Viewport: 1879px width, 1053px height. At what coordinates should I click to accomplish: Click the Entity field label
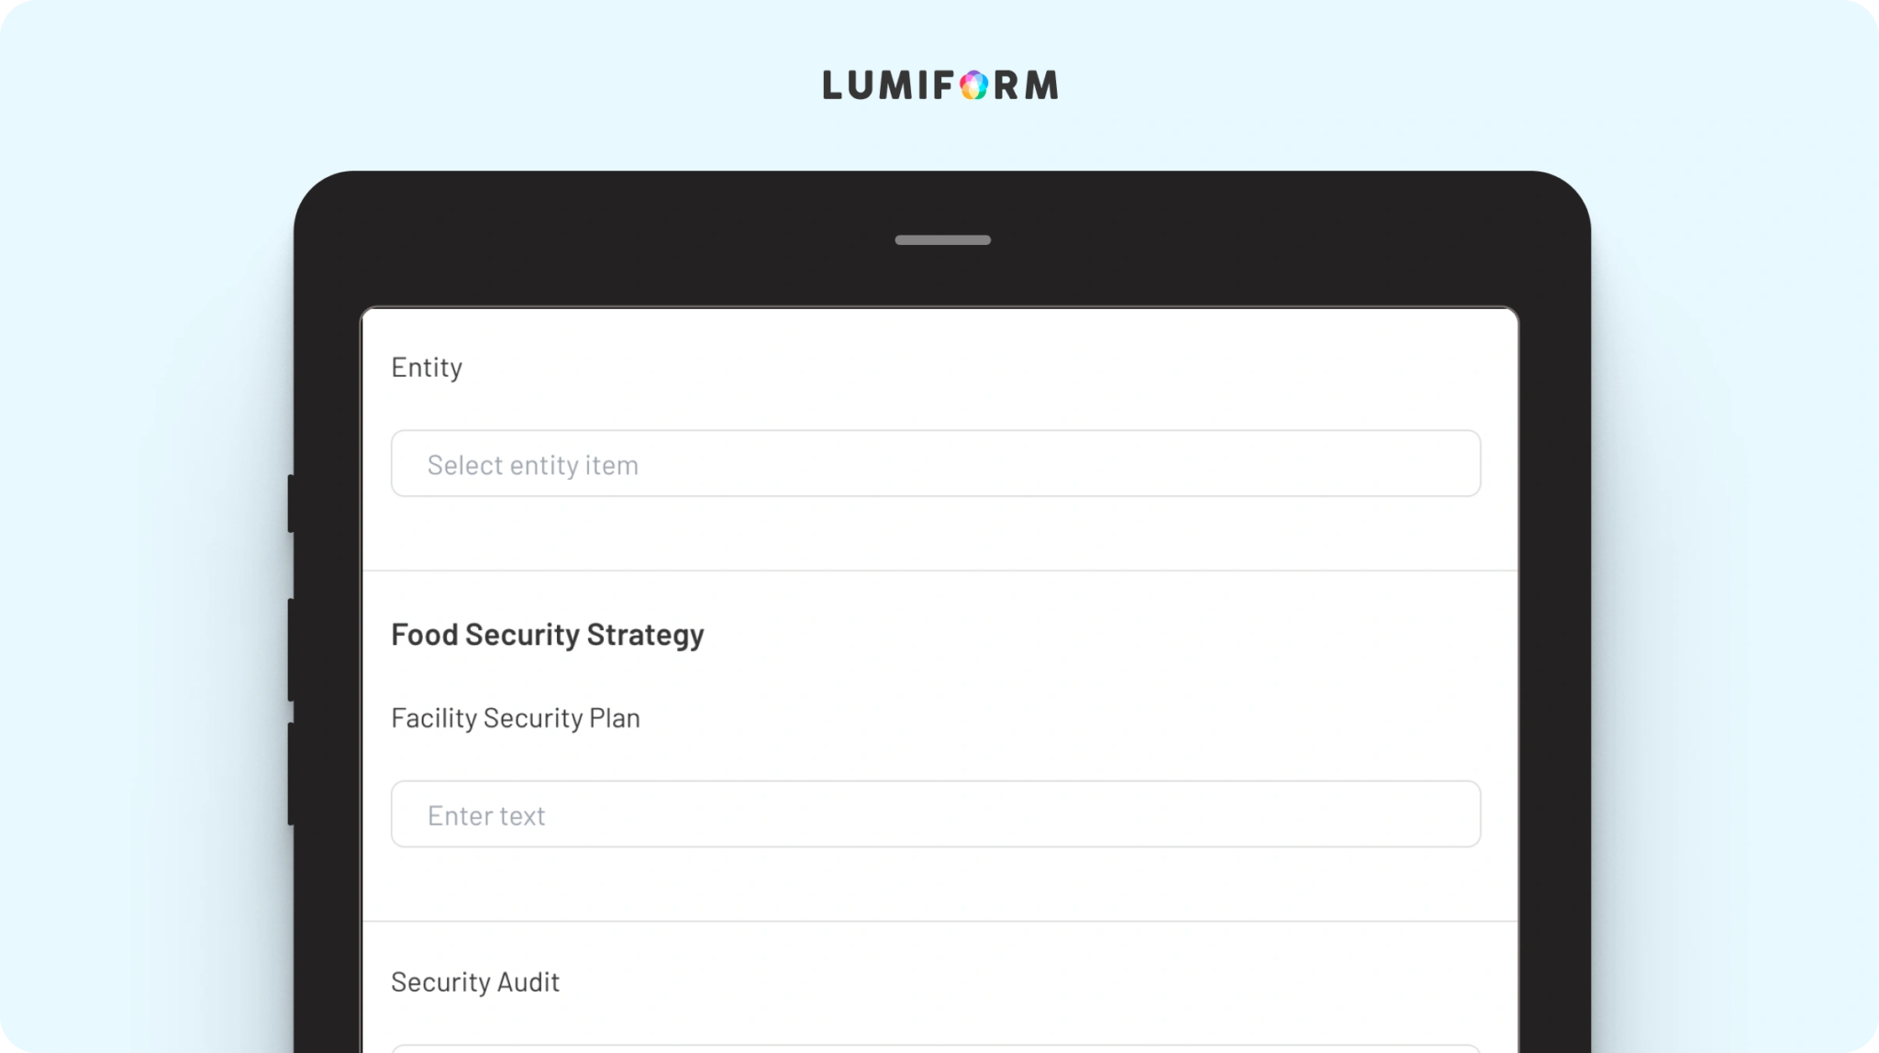[427, 367]
